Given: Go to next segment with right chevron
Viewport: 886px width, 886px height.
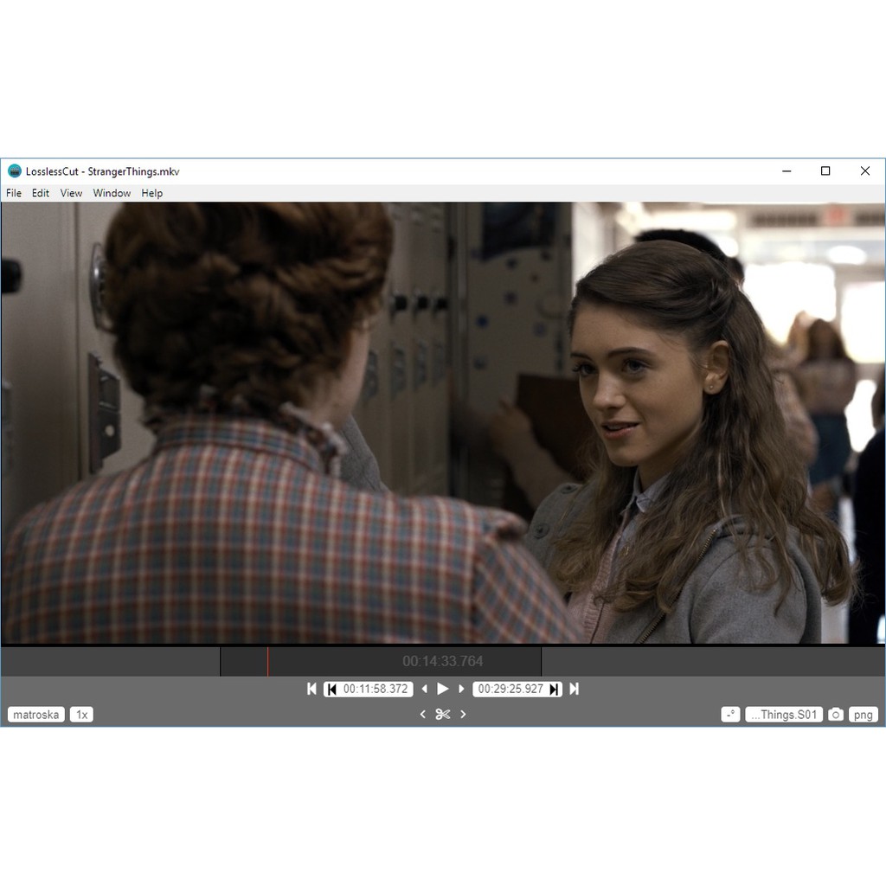Looking at the screenshot, I should [x=463, y=714].
